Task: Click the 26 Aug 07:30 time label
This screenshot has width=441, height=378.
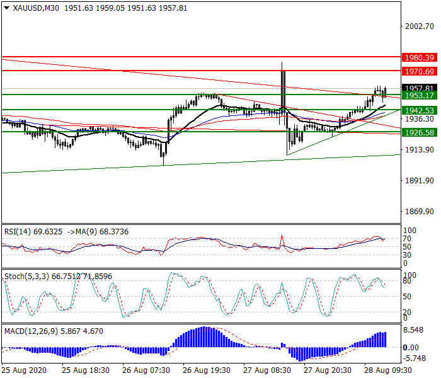Action: coord(146,370)
